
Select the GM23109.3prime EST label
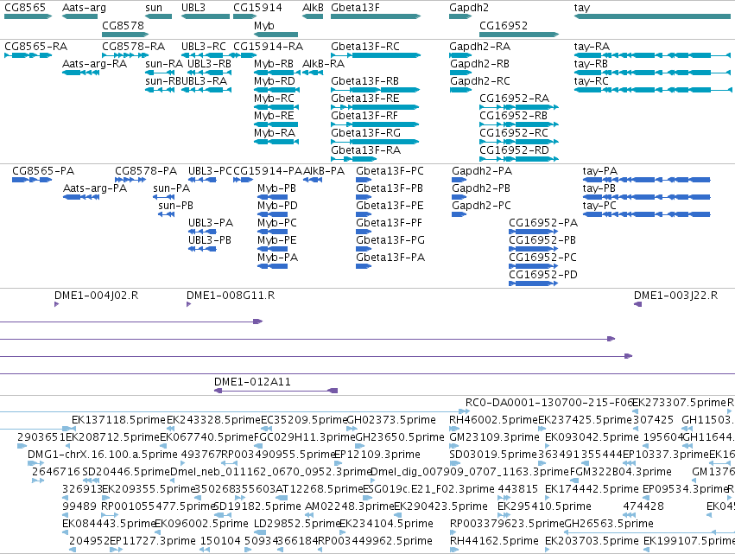click(x=494, y=437)
